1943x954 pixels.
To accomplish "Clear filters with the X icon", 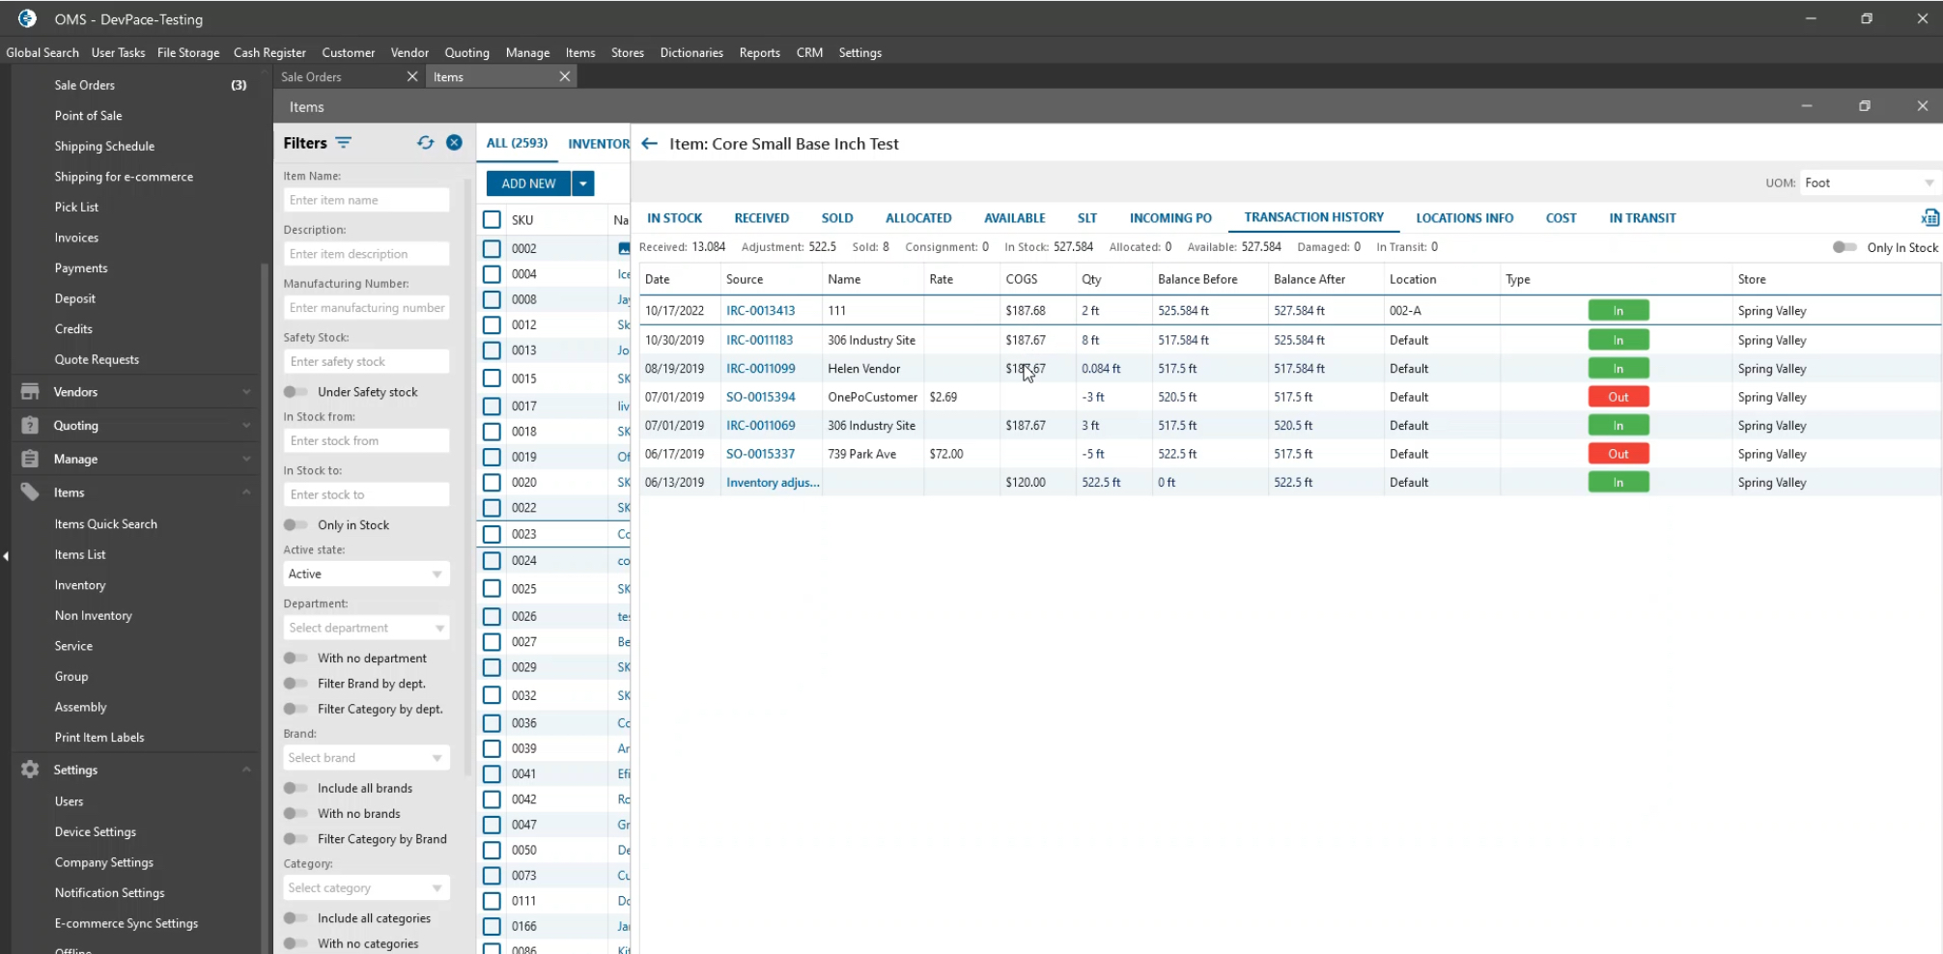I will (454, 143).
